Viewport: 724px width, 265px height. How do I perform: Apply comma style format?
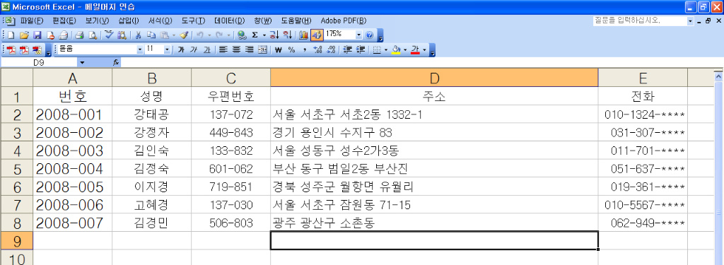[304, 50]
